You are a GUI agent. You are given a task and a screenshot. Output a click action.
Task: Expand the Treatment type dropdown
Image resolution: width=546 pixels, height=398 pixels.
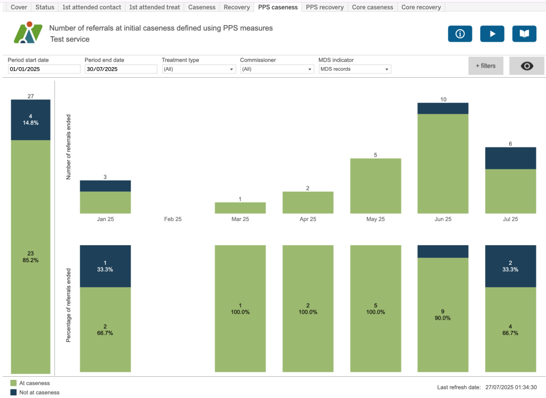click(x=198, y=69)
